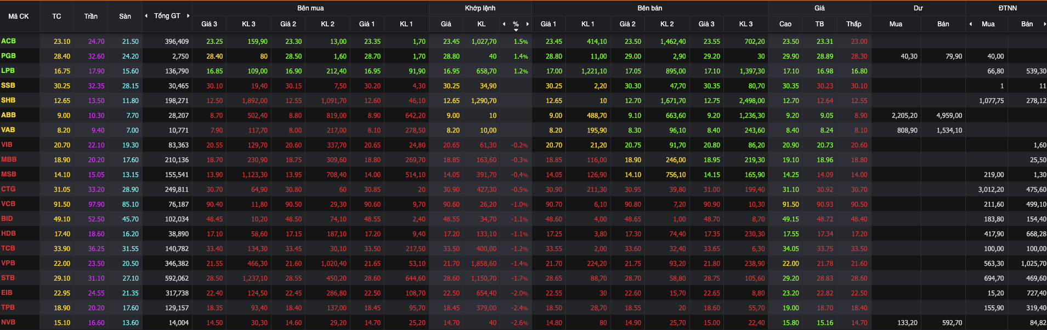The width and height of the screenshot is (1047, 330).
Task: Click the right arrow after the % column header
Action: (528, 24)
